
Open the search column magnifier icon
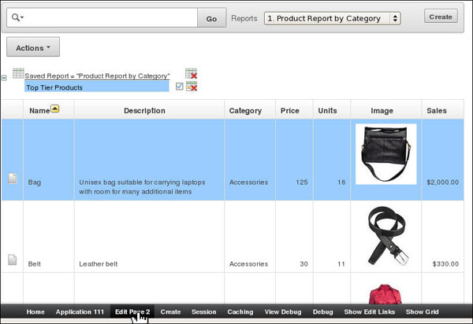pos(17,17)
